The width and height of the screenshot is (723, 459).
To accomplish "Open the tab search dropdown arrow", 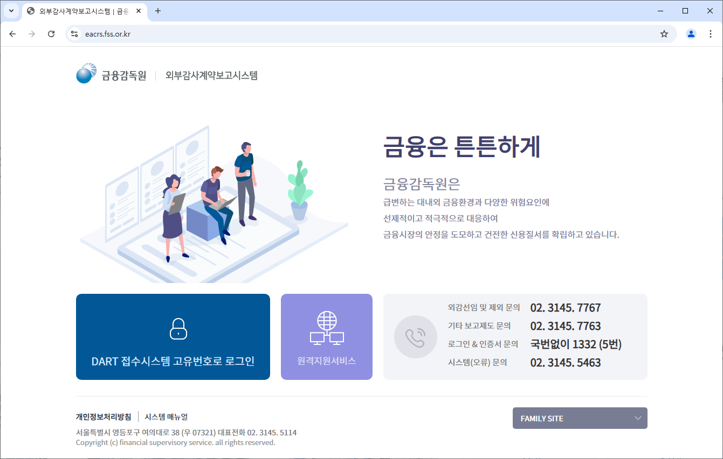I will [11, 11].
